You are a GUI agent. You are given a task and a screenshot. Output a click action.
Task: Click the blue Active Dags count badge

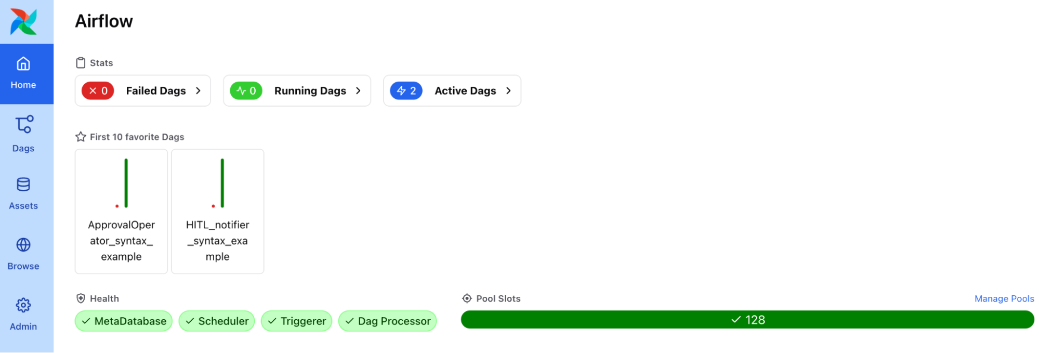[x=406, y=91]
